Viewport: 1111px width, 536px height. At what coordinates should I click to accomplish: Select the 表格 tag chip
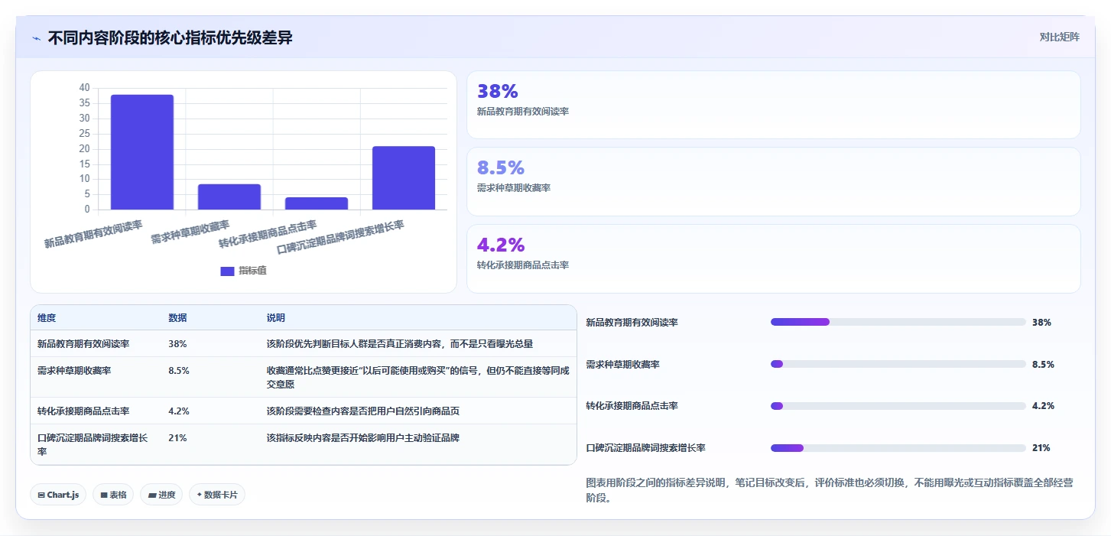[x=113, y=495]
